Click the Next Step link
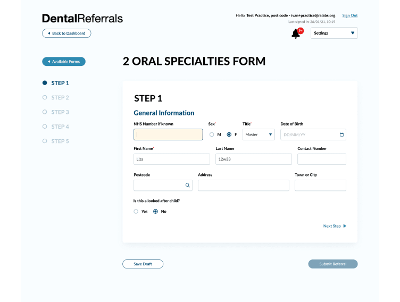Viewport: 400px width, 302px height. [x=335, y=226]
